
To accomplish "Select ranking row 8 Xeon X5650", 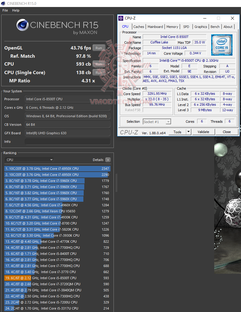I will pos(57,211).
